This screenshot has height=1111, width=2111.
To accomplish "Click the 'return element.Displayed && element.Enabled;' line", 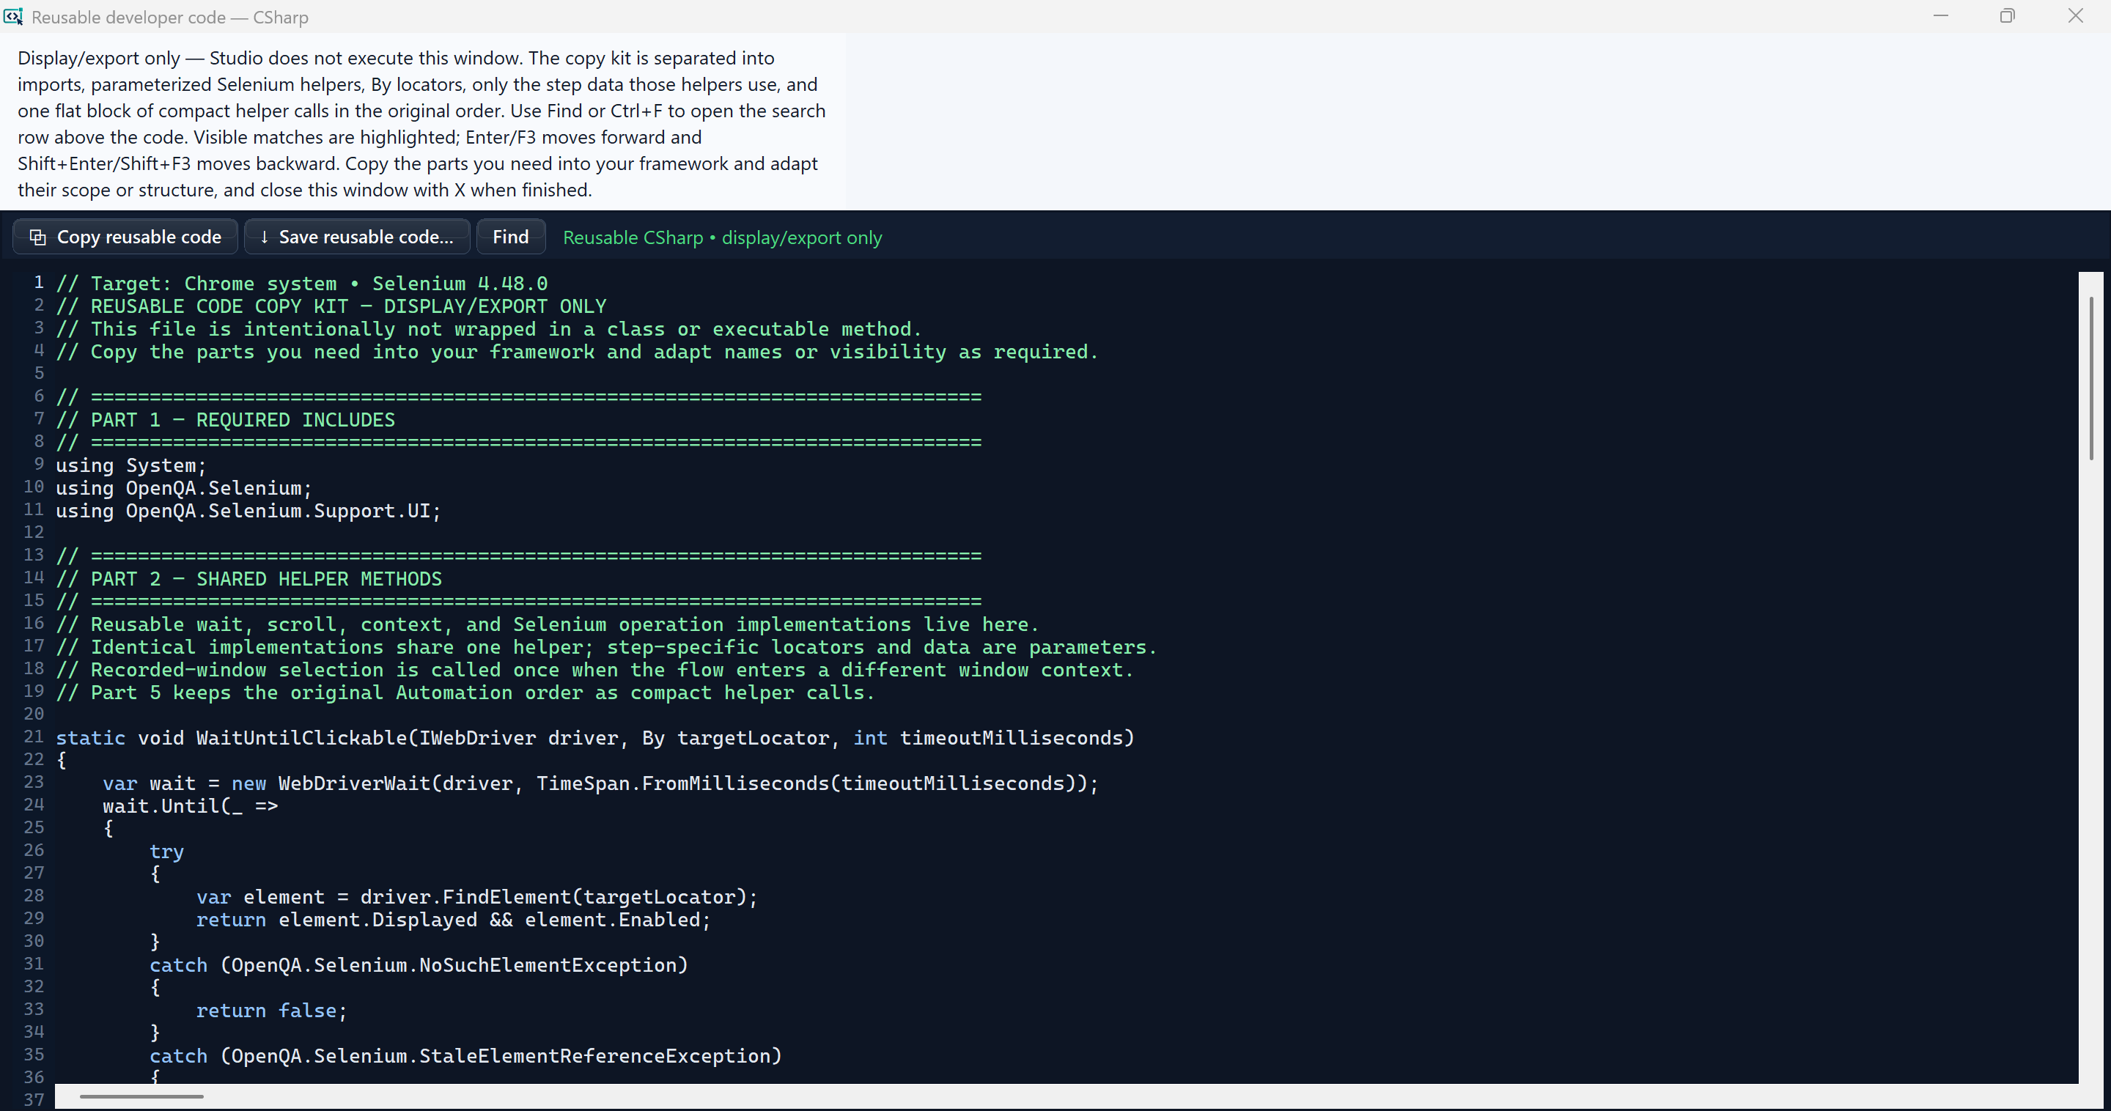I will [x=454, y=920].
